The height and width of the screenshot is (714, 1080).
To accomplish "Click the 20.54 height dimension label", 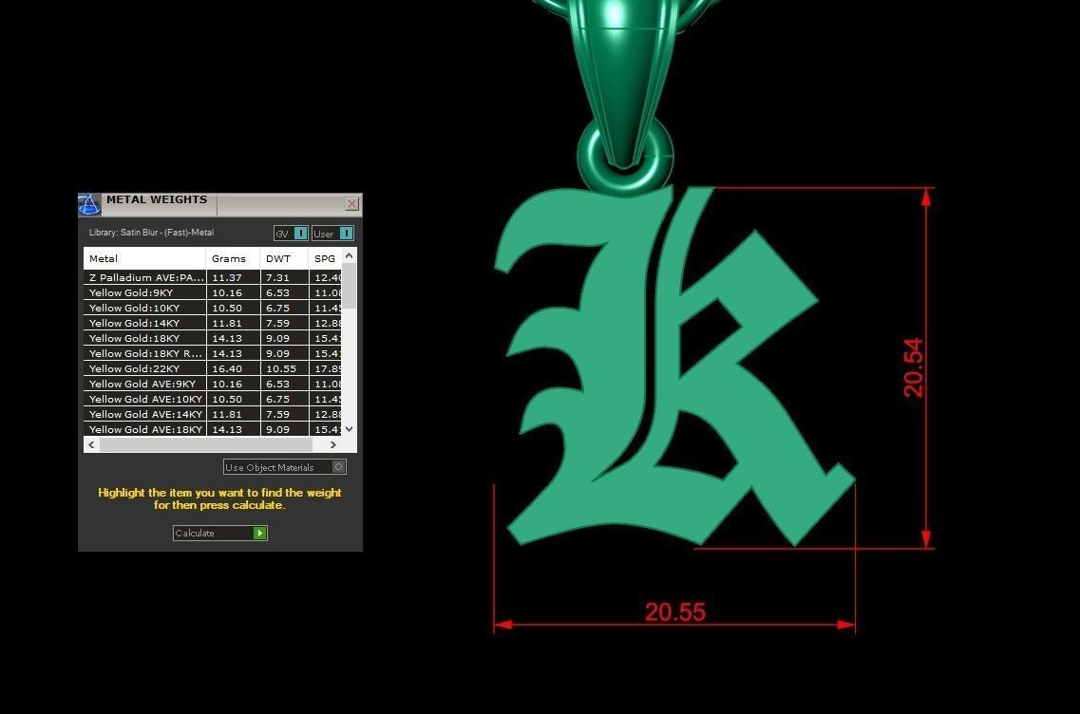I will pos(914,367).
